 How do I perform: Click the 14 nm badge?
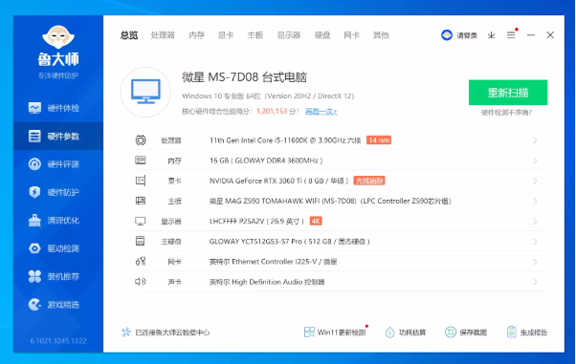(x=379, y=140)
